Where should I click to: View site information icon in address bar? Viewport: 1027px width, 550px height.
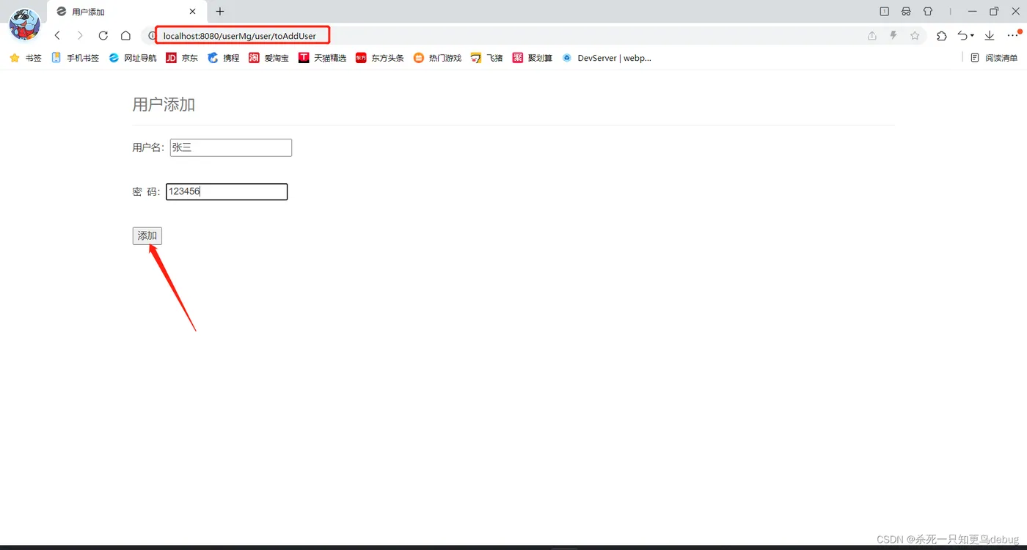point(152,35)
